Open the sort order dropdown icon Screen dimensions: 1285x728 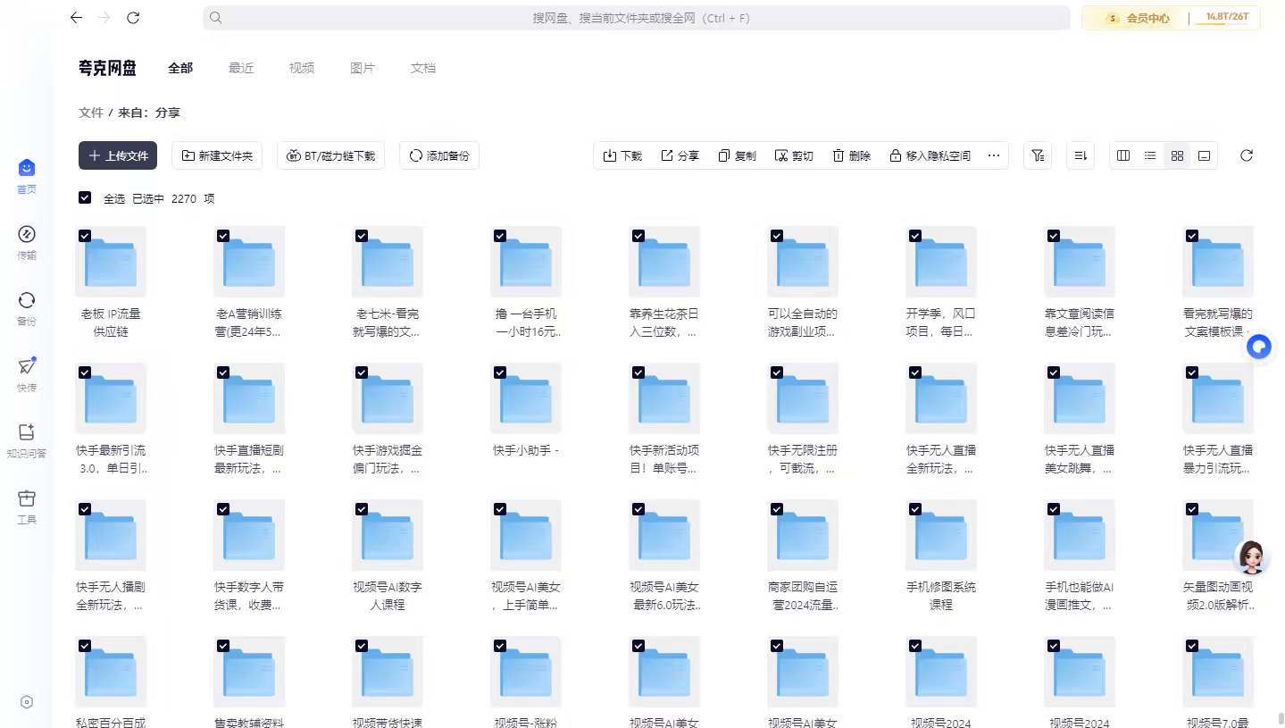pyautogui.click(x=1081, y=155)
